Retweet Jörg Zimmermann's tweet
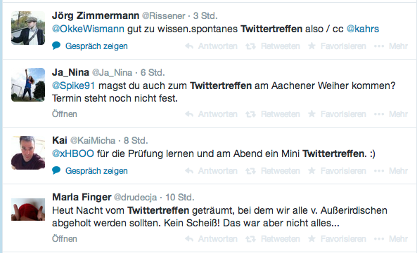The width and height of the screenshot is (417, 253). (x=273, y=46)
